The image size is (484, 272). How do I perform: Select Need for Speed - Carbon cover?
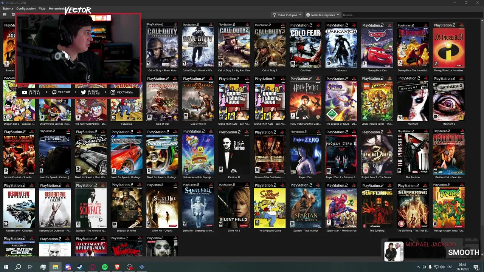coord(55,152)
